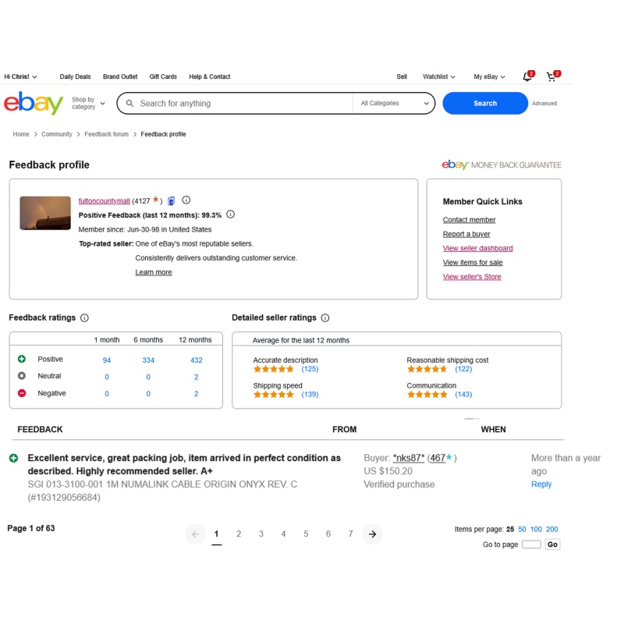
Task: Set items per page to 50
Action: [x=522, y=530]
